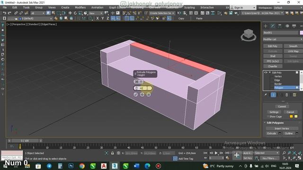The width and height of the screenshot is (303, 170).
Task: Open the View reference coordinate dropdown
Action: coord(96,13)
